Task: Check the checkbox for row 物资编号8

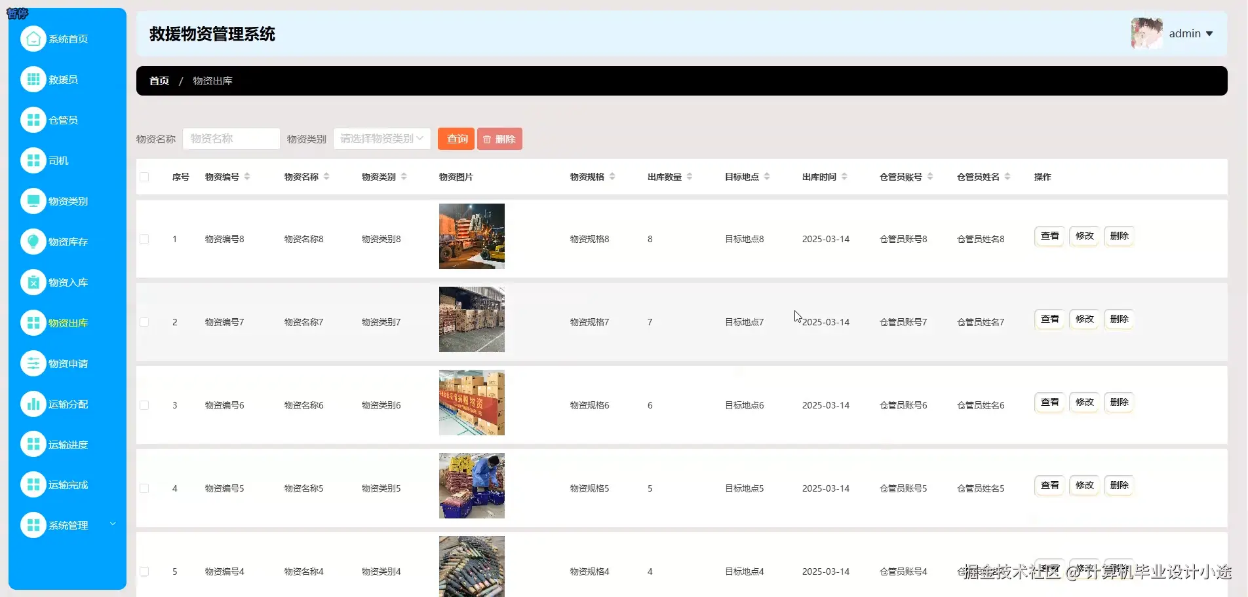Action: (144, 238)
